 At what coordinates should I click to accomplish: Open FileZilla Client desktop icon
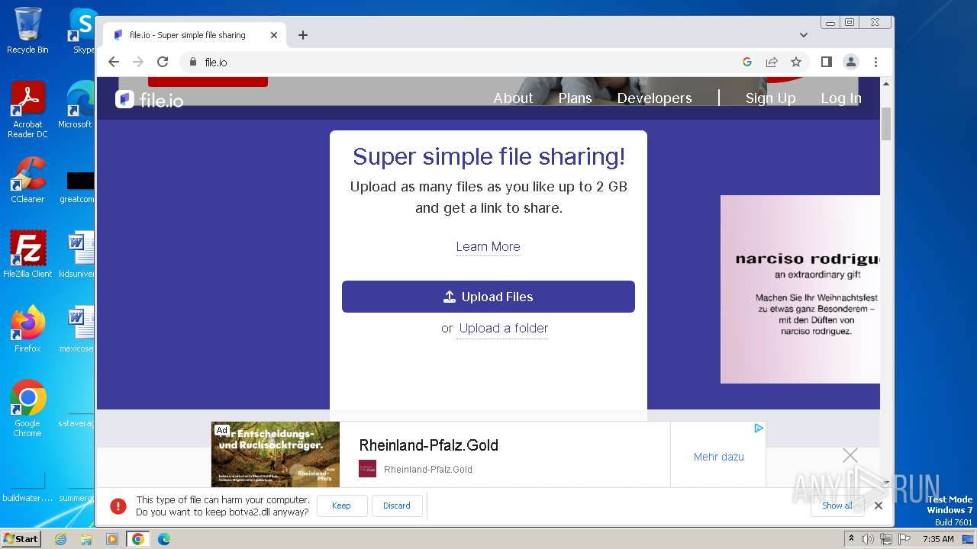click(27, 255)
